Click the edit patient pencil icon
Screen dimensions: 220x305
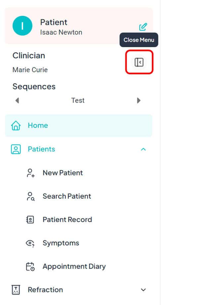(143, 27)
